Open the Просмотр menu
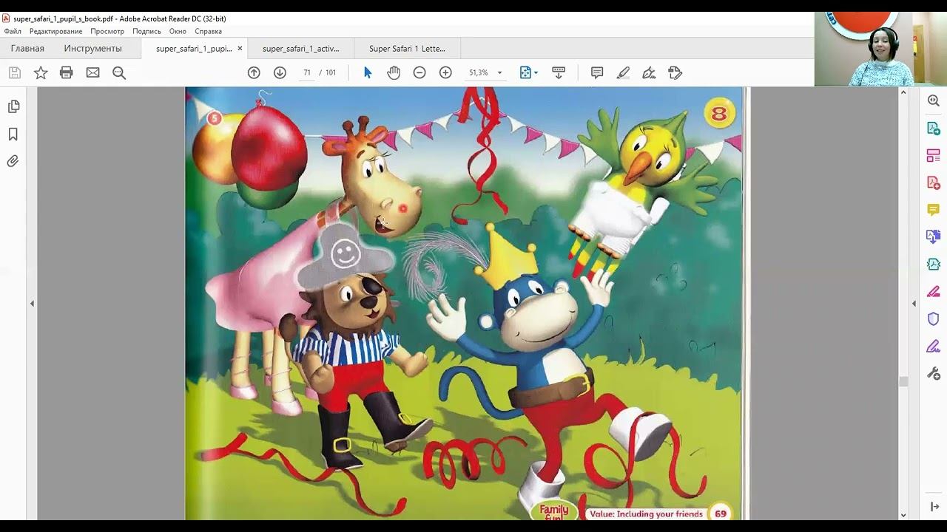This screenshot has width=947, height=532. pyautogui.click(x=107, y=31)
